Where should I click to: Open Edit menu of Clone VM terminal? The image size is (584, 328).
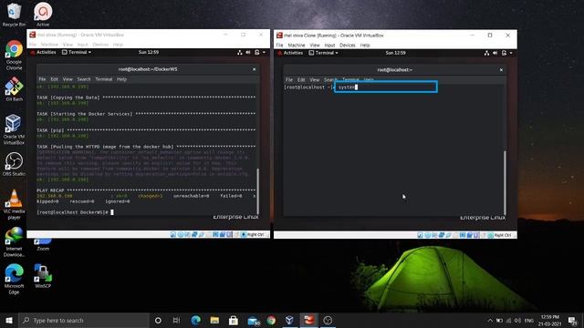pos(301,79)
